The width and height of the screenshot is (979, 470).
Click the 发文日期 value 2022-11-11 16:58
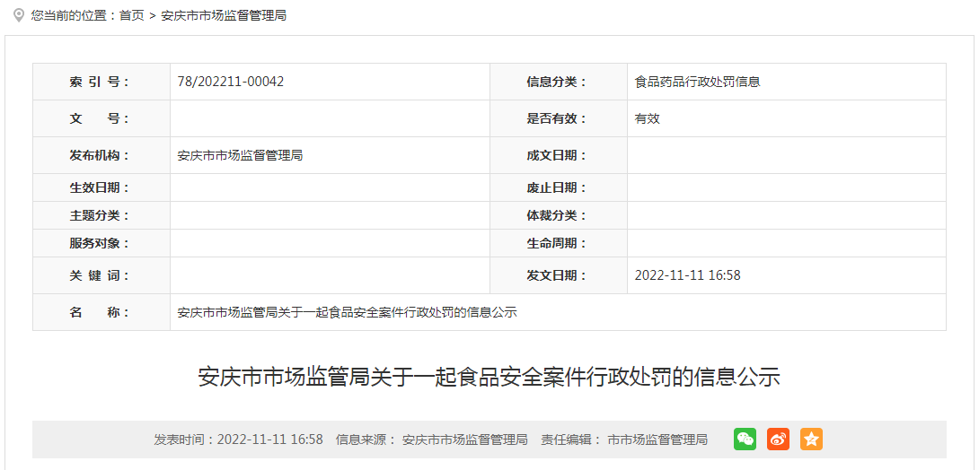[x=687, y=274]
